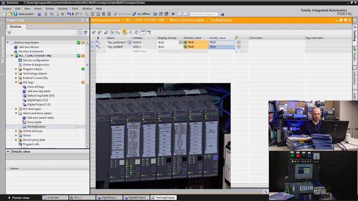Viewport: 358px width, 201px height.
Task: Click the download to device icon
Action: tap(92, 14)
